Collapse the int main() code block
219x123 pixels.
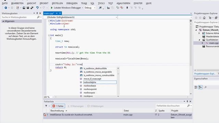(x=49, y=35)
